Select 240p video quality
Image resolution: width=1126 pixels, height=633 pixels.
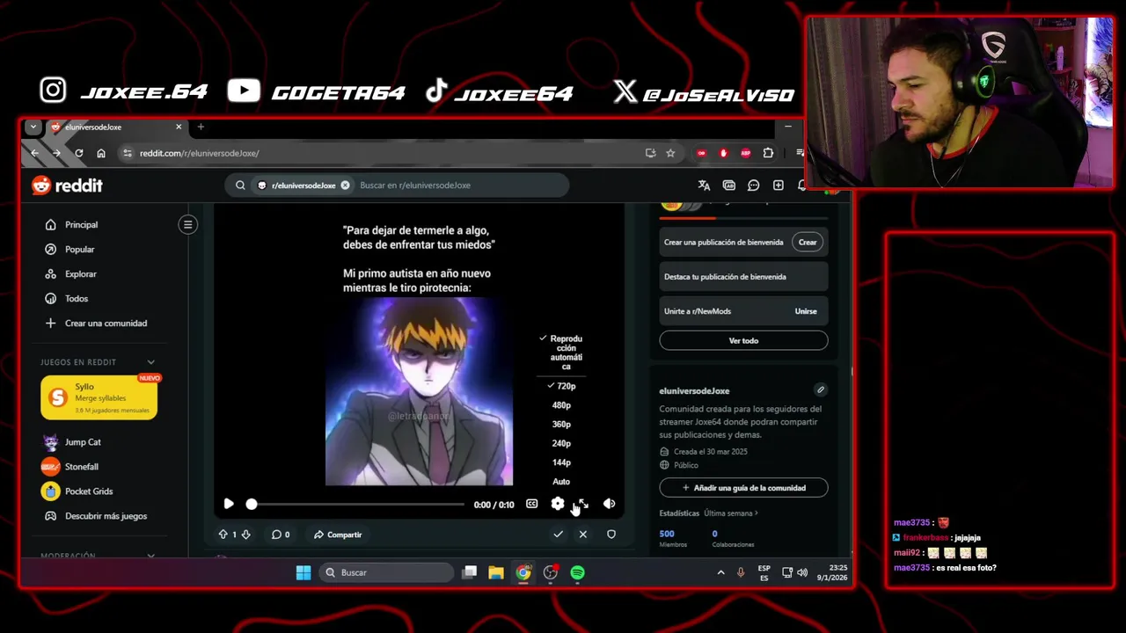tap(561, 444)
